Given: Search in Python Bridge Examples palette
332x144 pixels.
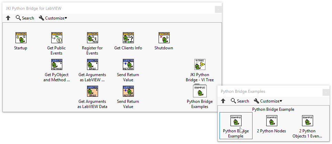Looking at the screenshot, I should (x=240, y=101).
